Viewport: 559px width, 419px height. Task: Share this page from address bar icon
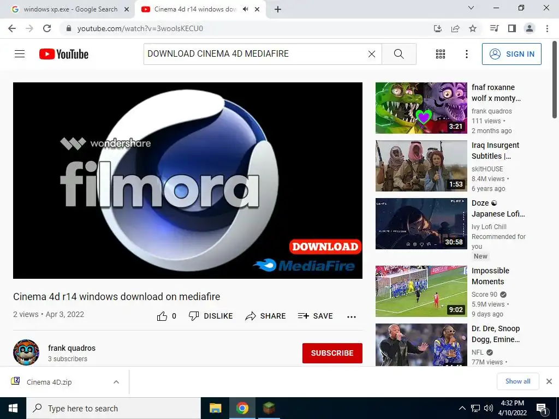click(x=455, y=28)
